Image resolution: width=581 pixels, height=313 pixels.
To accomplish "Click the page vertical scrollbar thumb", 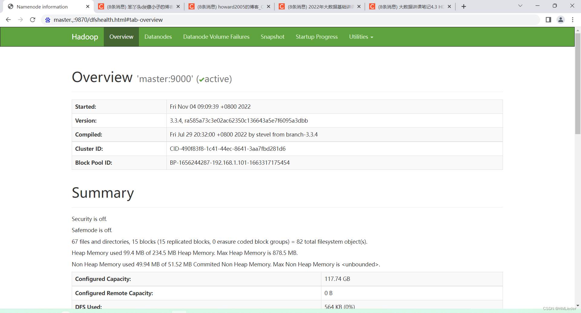I will 578,83.
